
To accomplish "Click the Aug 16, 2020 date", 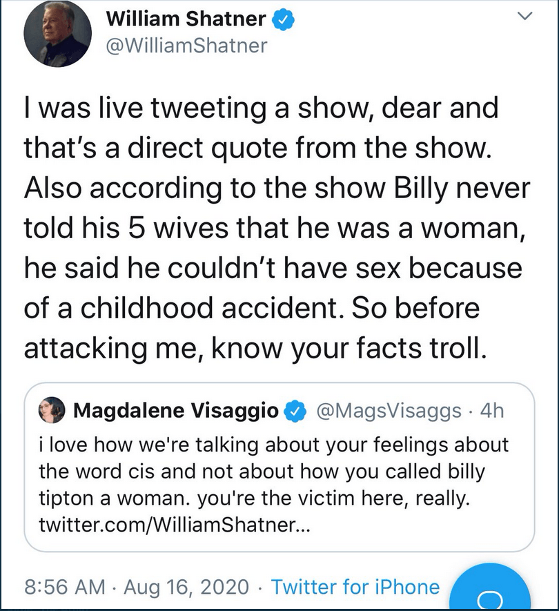I will click(x=186, y=588).
